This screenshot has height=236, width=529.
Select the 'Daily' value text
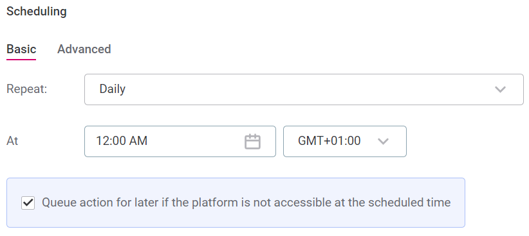pyautogui.click(x=113, y=89)
